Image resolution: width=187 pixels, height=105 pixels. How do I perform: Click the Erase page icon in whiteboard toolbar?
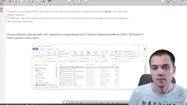[x=86, y=1]
